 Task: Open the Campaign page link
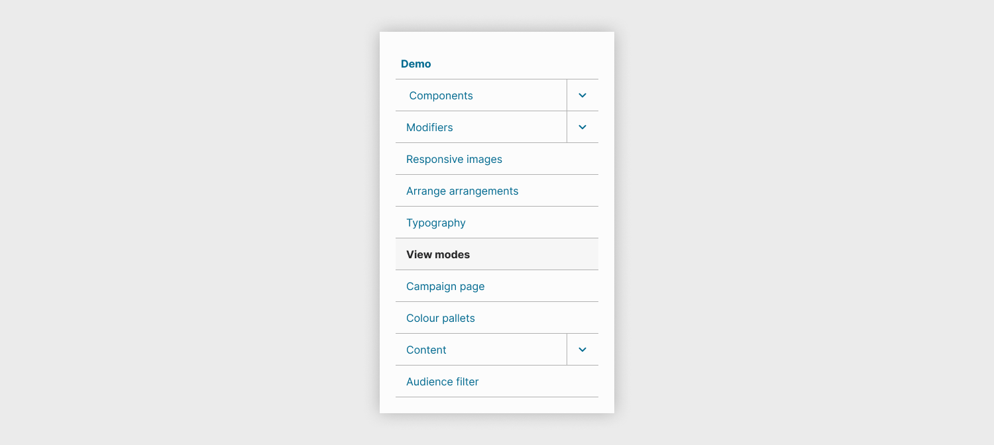(445, 287)
